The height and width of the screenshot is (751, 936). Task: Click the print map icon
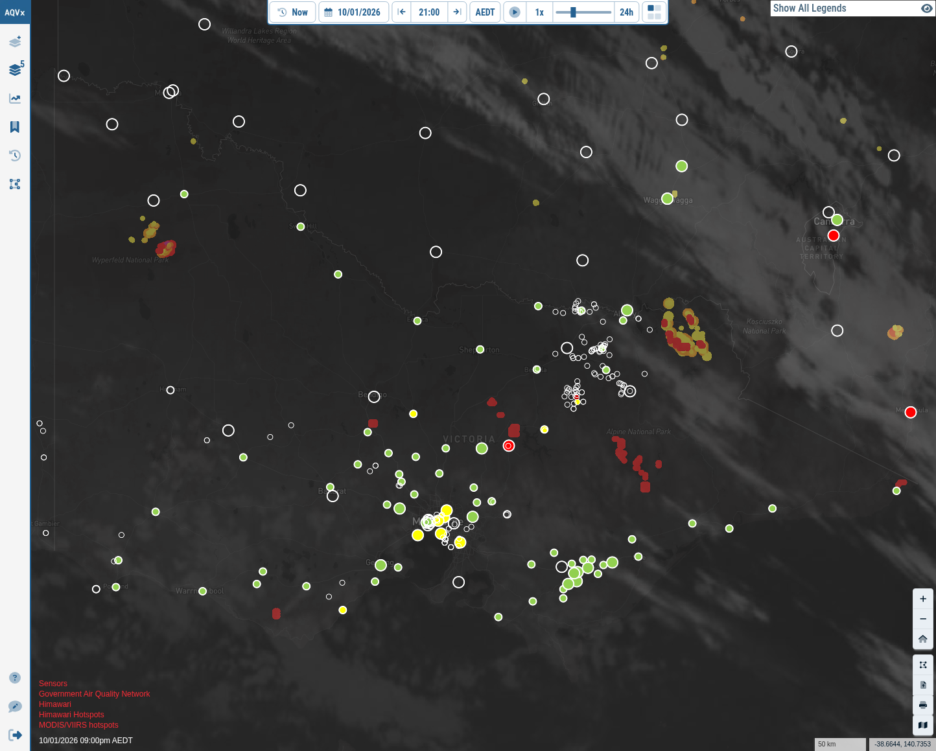click(923, 705)
